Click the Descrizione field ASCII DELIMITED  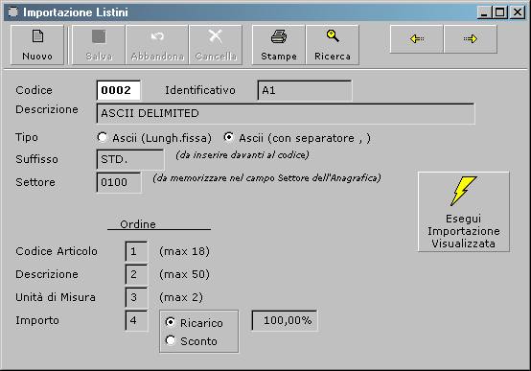click(286, 113)
